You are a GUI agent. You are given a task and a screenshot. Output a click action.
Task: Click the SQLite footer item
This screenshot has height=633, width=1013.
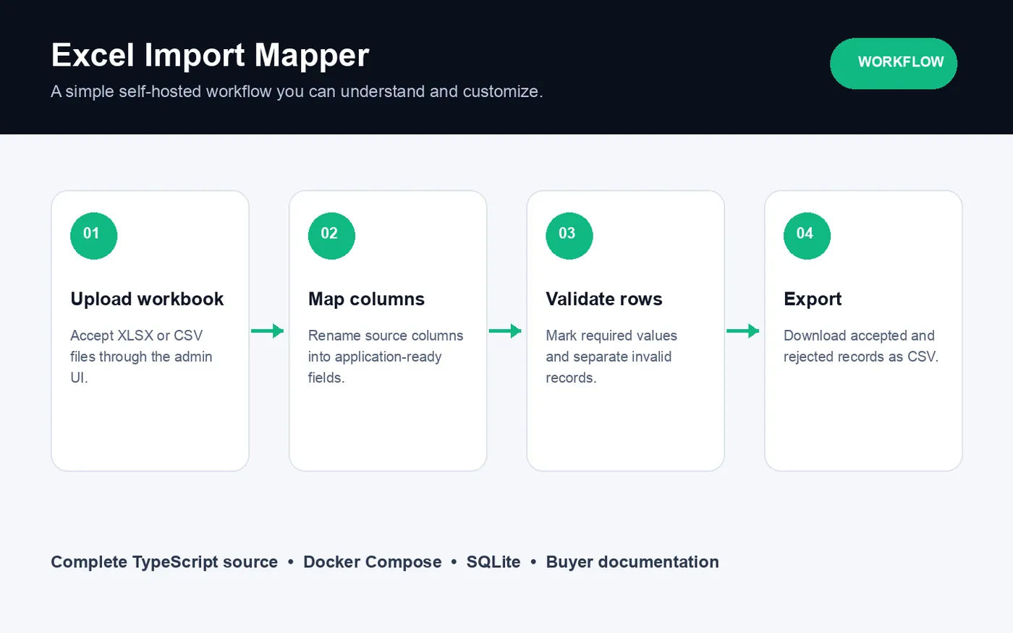493,562
